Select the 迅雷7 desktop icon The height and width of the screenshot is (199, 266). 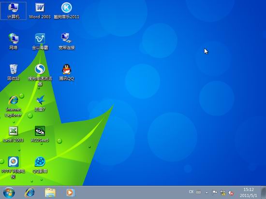click(x=40, y=103)
